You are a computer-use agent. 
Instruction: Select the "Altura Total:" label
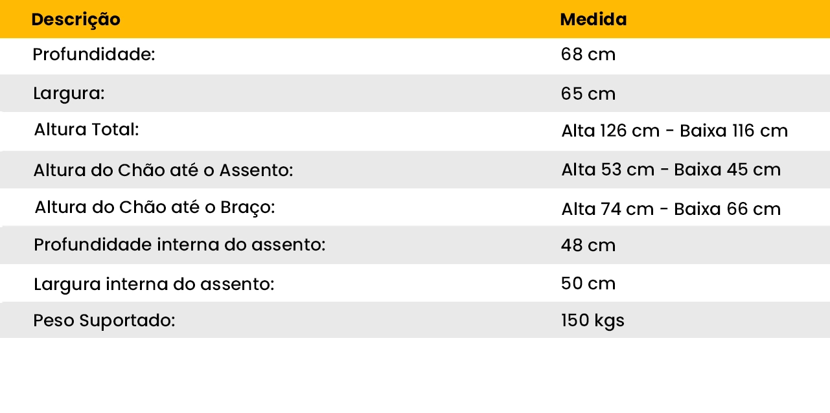click(x=86, y=129)
